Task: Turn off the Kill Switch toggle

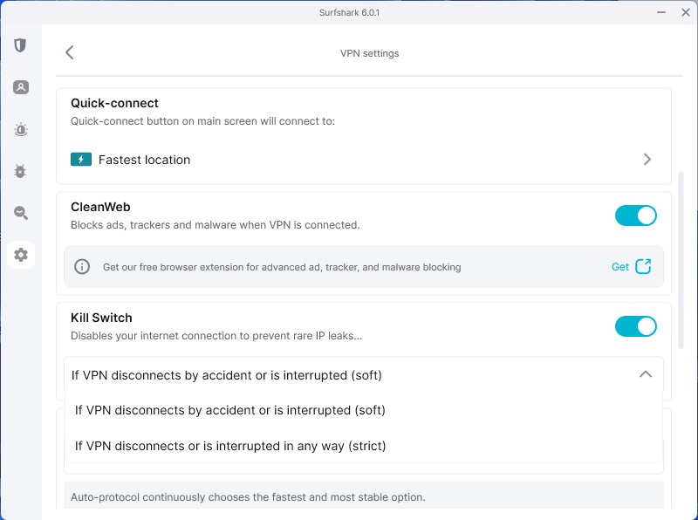Action: pos(636,326)
